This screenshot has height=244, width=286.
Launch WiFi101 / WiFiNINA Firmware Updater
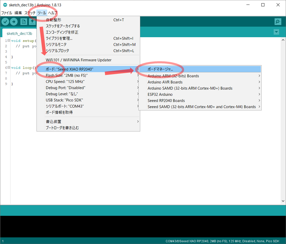click(x=88, y=60)
